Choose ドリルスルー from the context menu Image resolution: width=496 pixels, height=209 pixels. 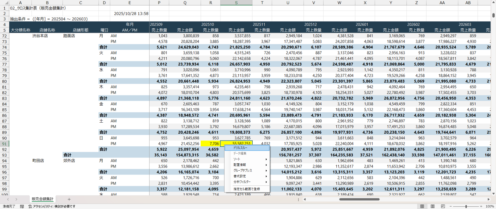point(240,148)
